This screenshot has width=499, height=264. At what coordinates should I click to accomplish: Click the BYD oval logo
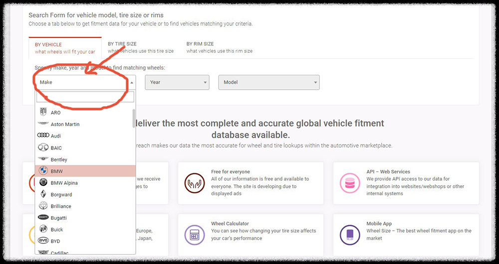(x=43, y=241)
